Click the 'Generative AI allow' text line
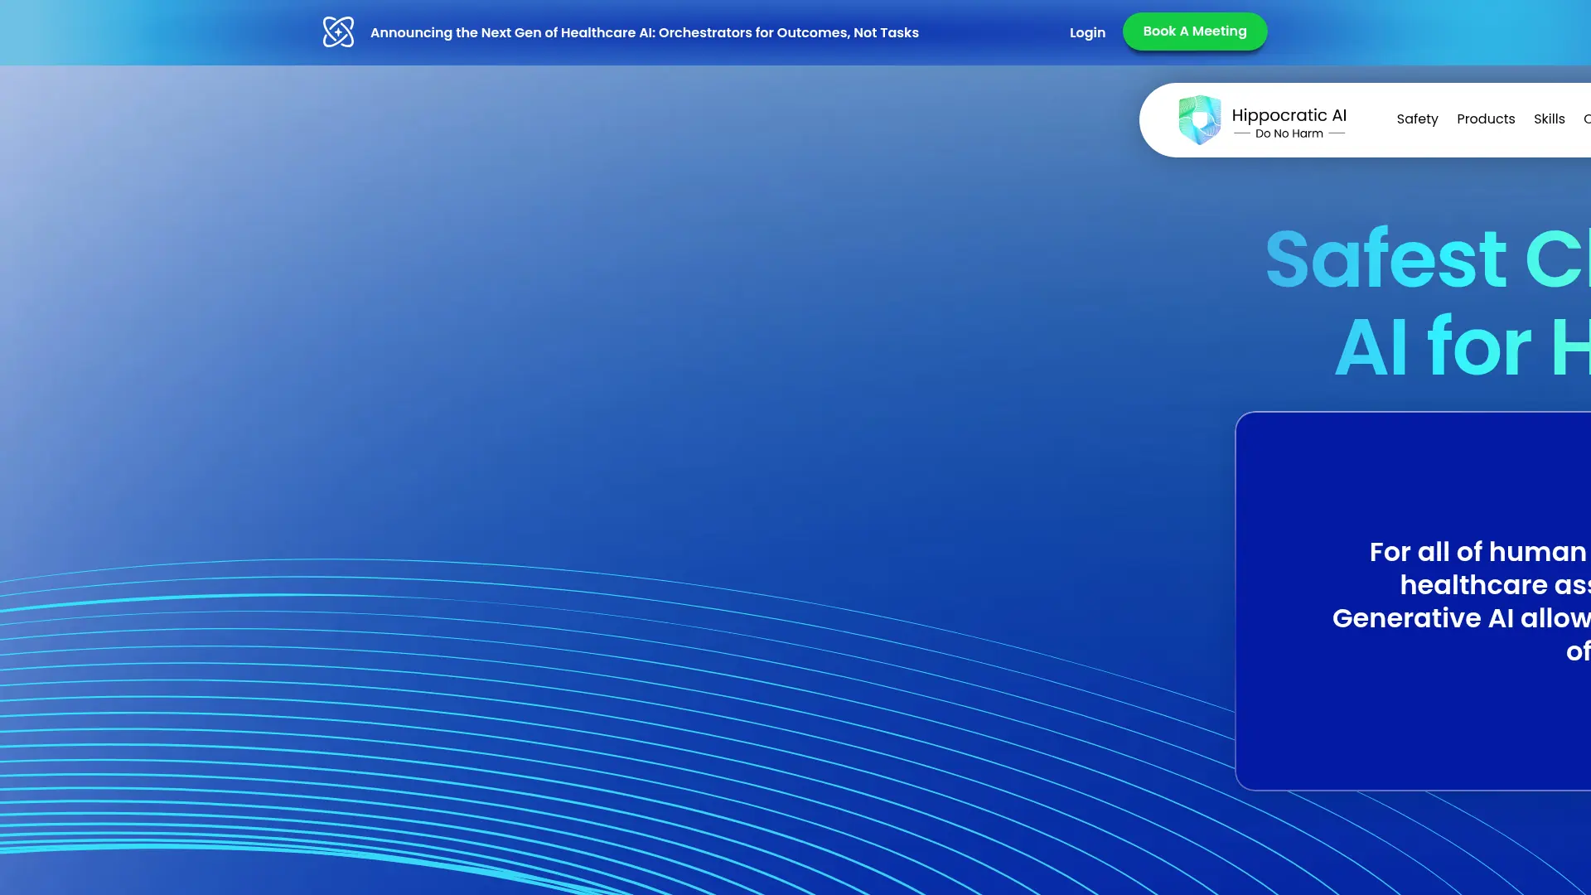The height and width of the screenshot is (895, 1591). tap(1461, 618)
